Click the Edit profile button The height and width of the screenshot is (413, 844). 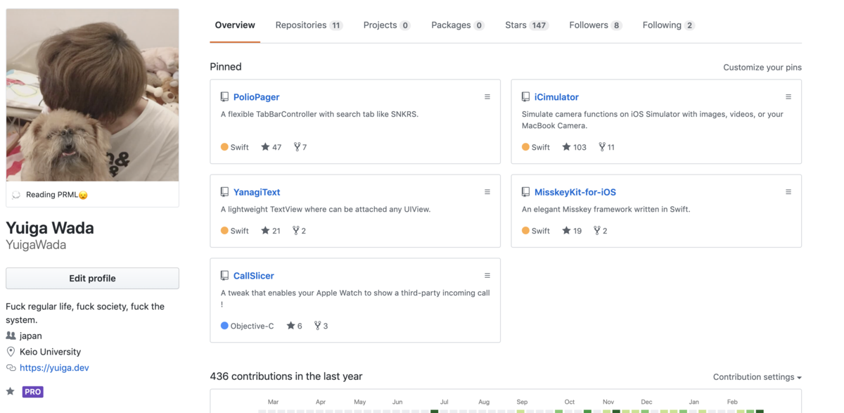click(92, 279)
